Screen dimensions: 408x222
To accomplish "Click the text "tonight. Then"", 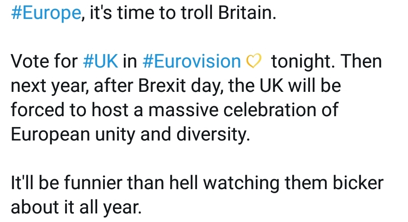I will [x=327, y=62].
